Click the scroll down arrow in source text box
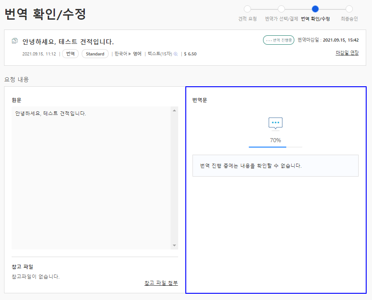The image size is (372, 300). (174, 245)
